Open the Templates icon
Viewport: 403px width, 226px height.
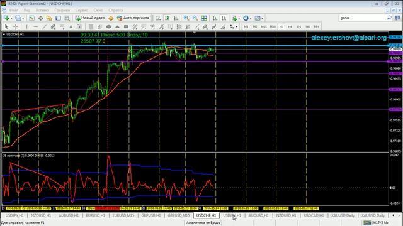[258, 18]
